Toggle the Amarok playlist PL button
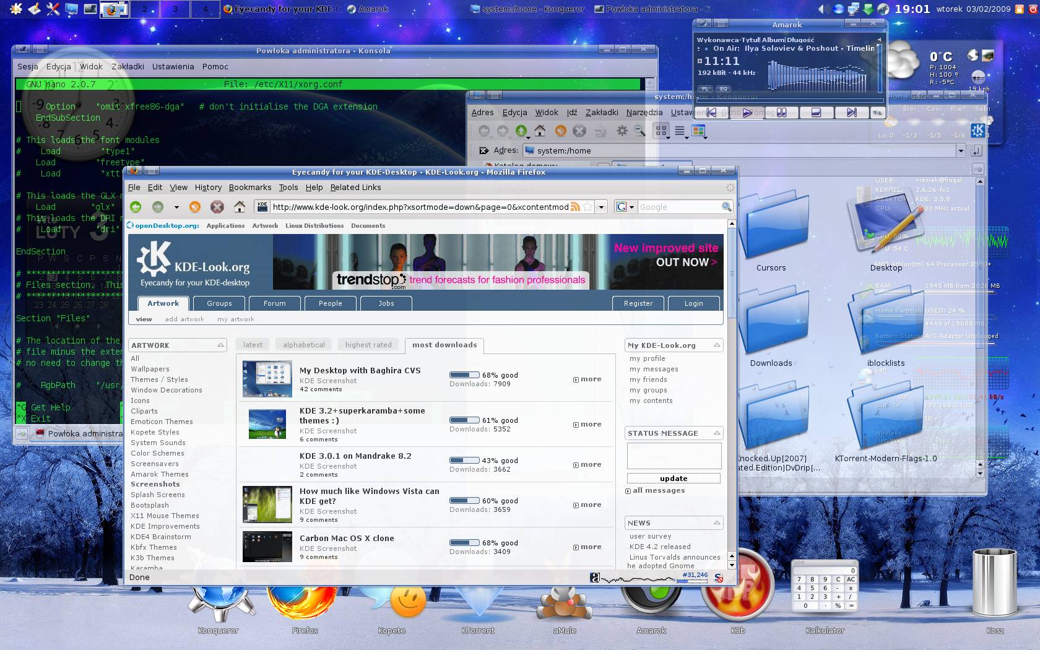This screenshot has width=1040, height=650. (705, 89)
